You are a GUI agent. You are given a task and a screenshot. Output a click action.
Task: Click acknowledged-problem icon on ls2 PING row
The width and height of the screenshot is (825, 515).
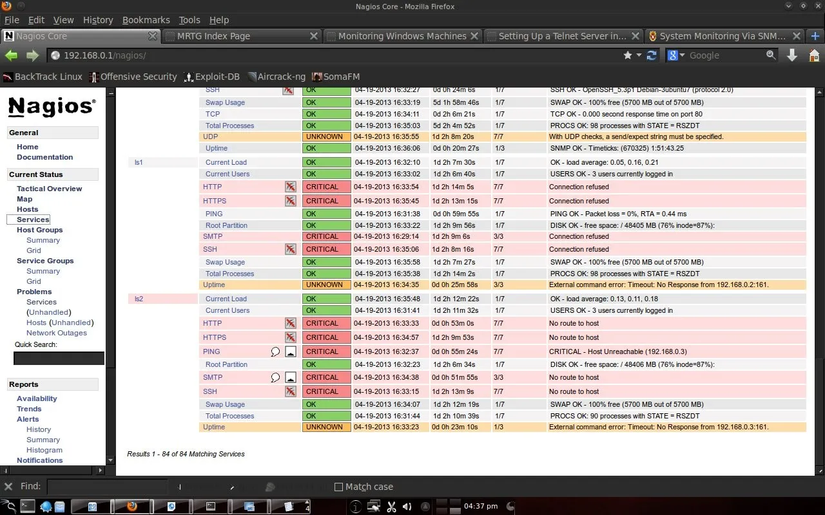click(x=291, y=351)
